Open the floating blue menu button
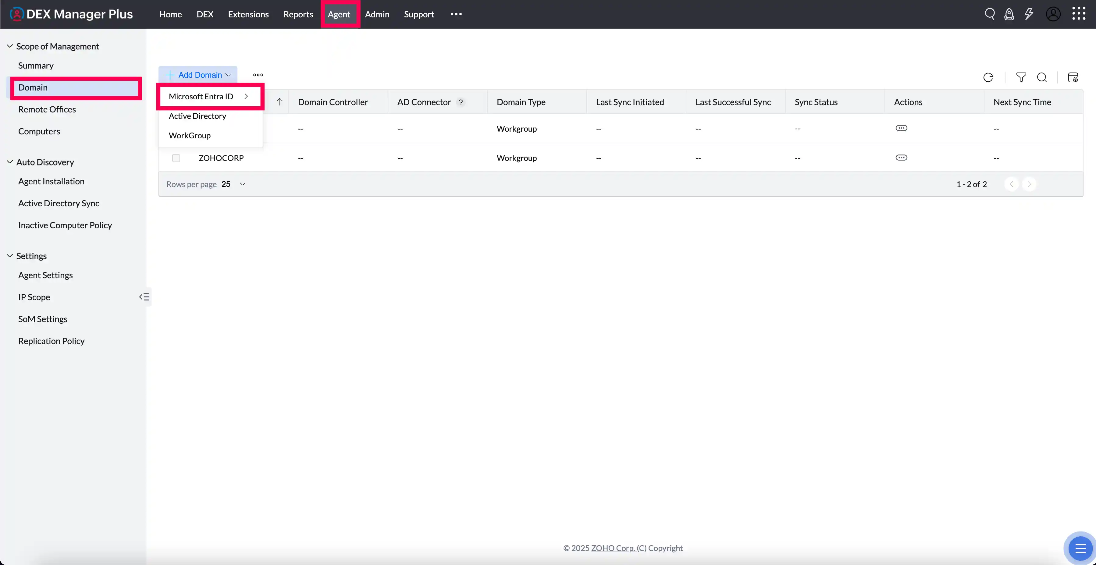Screen dimensions: 1096x565 [x=1080, y=548]
